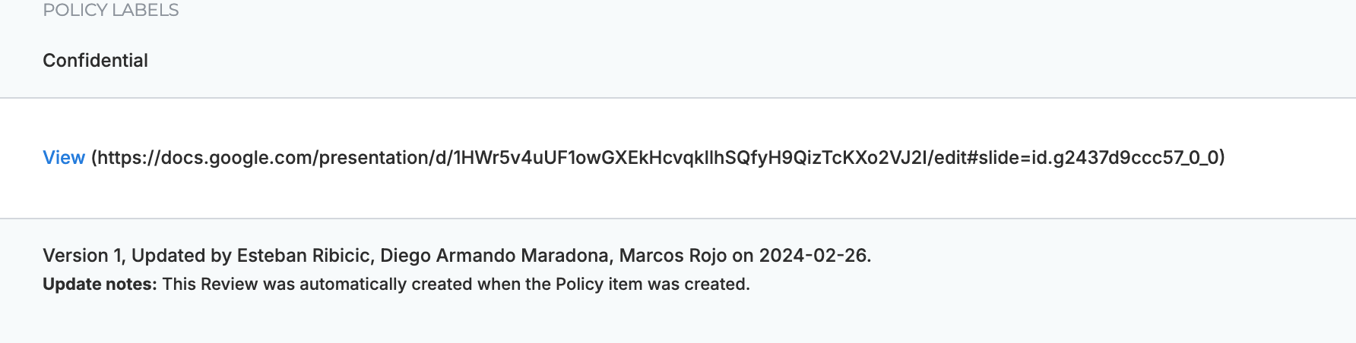Image resolution: width=1356 pixels, height=343 pixels.
Task: Click the name Marcos Rojo
Action: tap(673, 256)
